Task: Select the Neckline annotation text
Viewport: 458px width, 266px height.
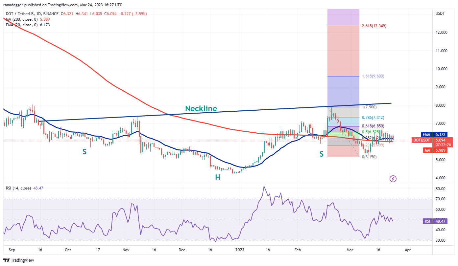Action: (201, 109)
